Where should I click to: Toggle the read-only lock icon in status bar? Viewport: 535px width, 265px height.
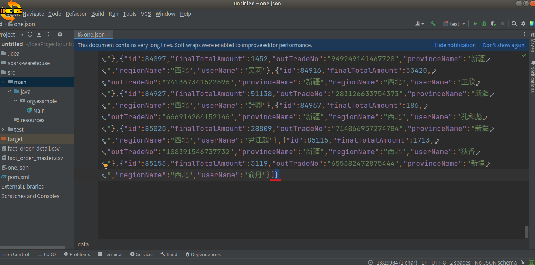tap(523, 263)
